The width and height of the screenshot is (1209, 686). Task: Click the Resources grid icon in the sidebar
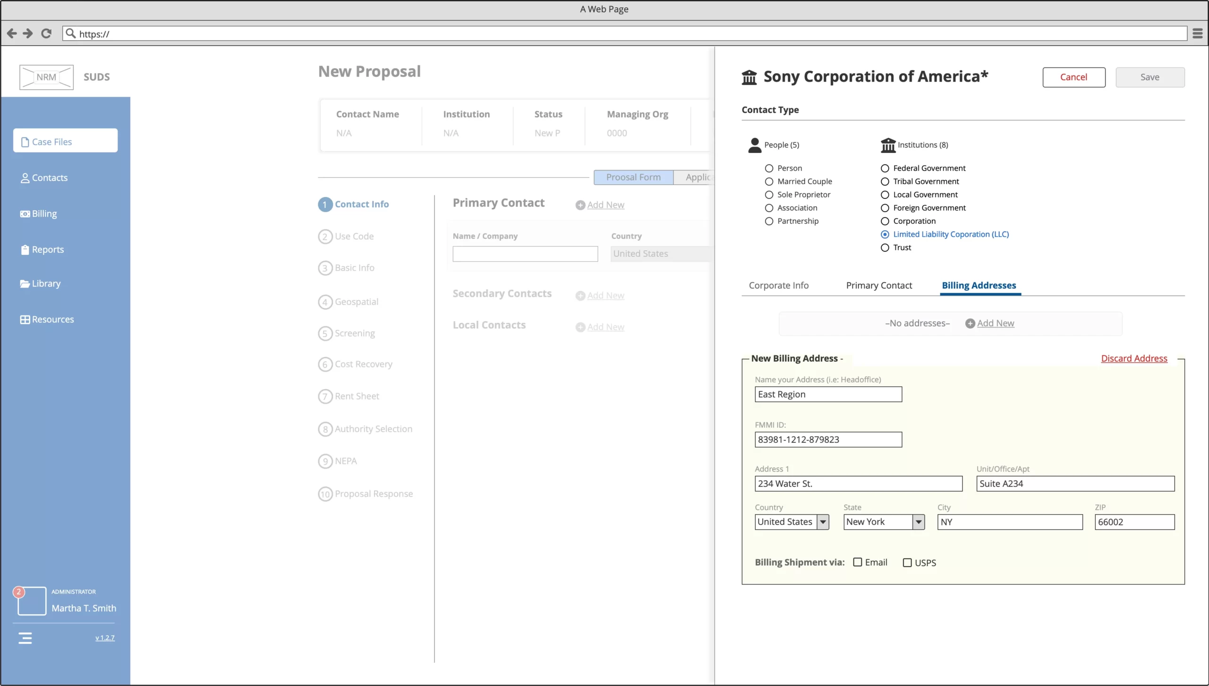tap(25, 320)
